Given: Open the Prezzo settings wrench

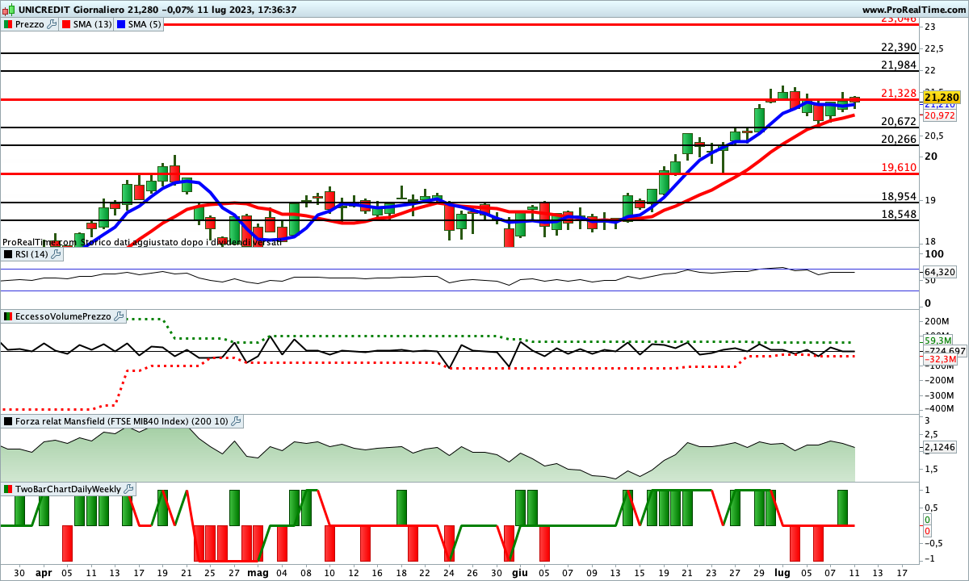Looking at the screenshot, I should pos(52,24).
